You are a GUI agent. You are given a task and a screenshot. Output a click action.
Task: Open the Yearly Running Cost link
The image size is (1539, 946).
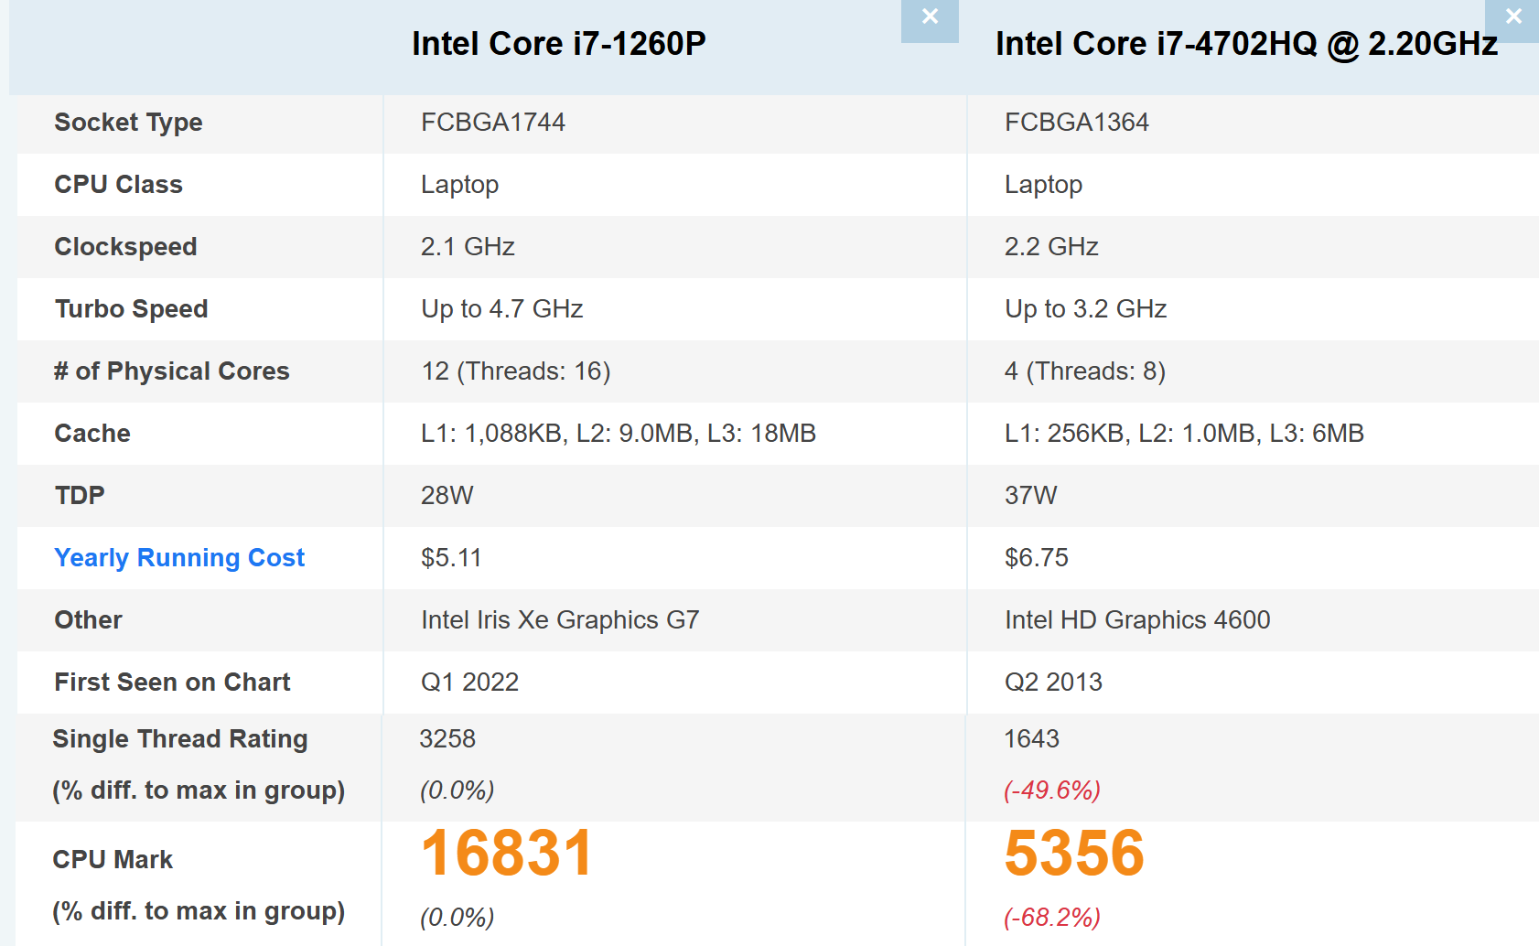[x=179, y=557]
